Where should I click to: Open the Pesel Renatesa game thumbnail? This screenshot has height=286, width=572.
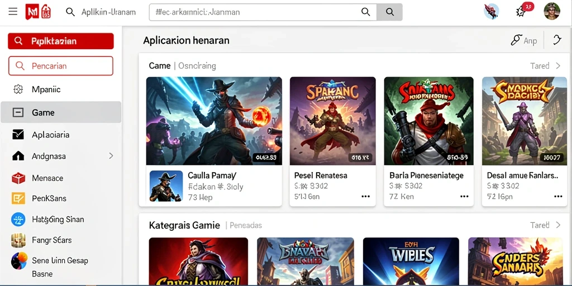[x=333, y=121]
